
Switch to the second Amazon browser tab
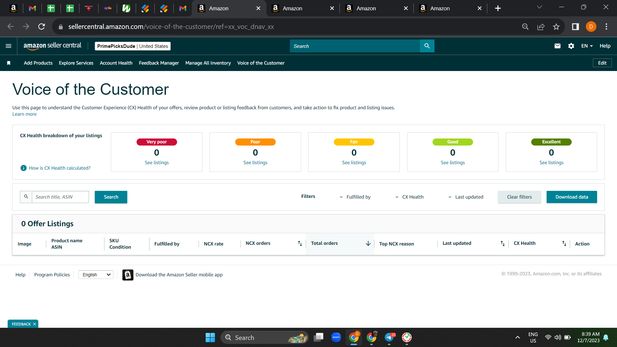pos(303,8)
